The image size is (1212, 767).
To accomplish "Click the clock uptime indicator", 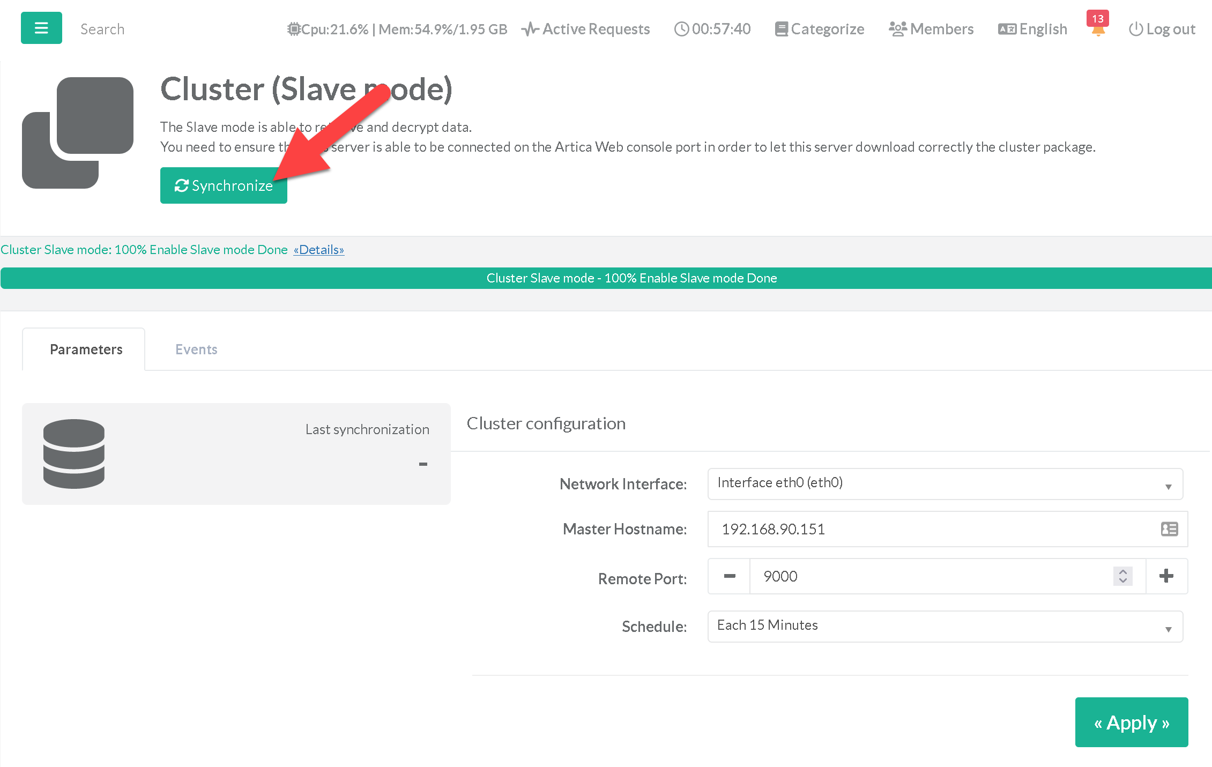I will click(x=712, y=29).
